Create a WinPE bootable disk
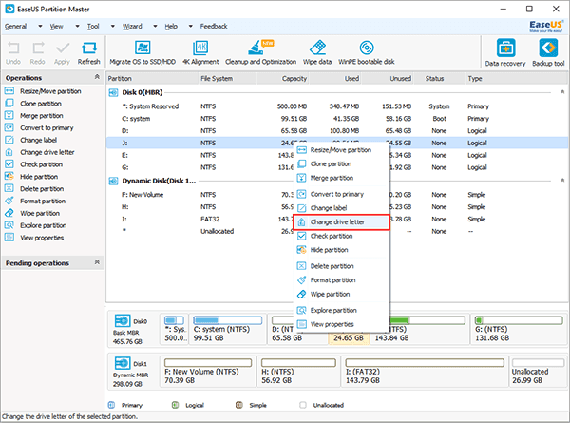Viewport: 570px width, 423px height. click(367, 52)
